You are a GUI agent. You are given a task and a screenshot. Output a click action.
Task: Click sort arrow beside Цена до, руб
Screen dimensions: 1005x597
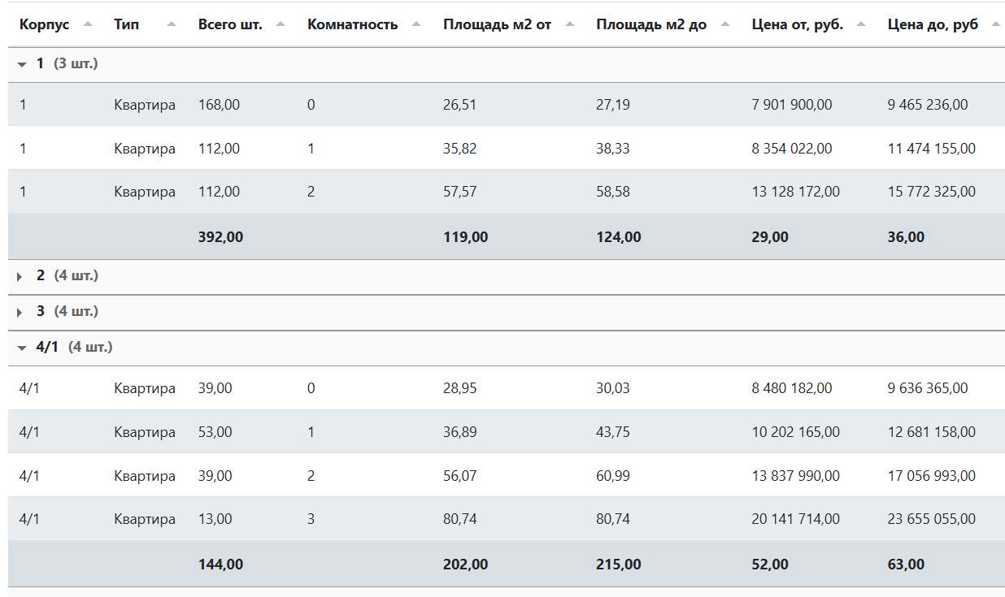995,24
